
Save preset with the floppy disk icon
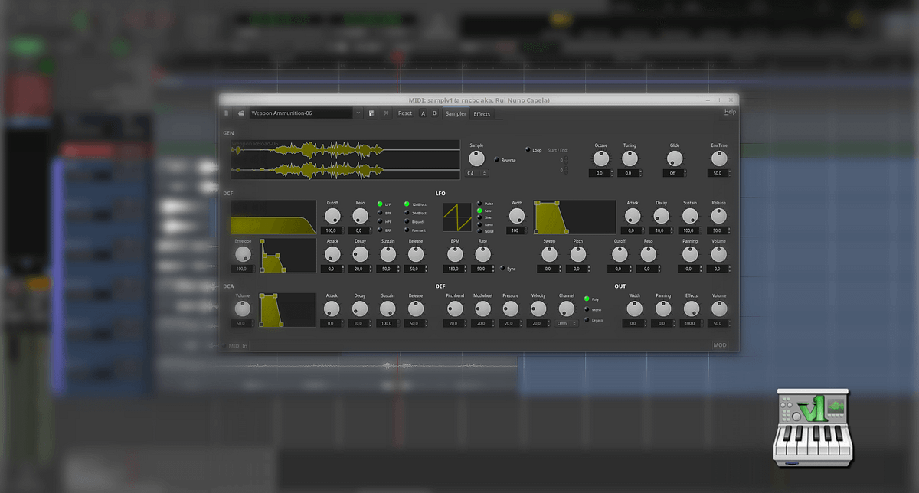[372, 113]
